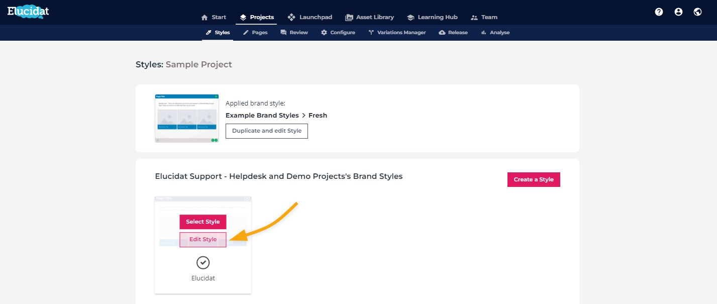Viewport: 717px width, 304px height.
Task: Click the Create a Style button
Action: tap(534, 179)
